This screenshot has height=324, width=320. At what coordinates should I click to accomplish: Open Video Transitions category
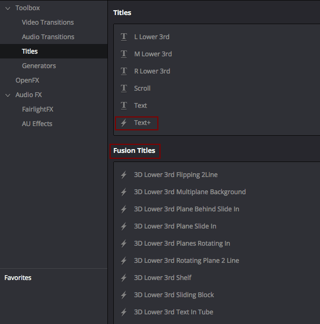(x=48, y=23)
